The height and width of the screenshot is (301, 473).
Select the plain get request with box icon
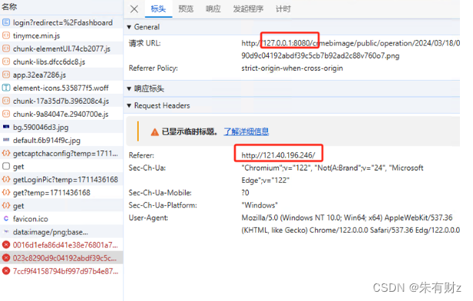click(x=62, y=167)
